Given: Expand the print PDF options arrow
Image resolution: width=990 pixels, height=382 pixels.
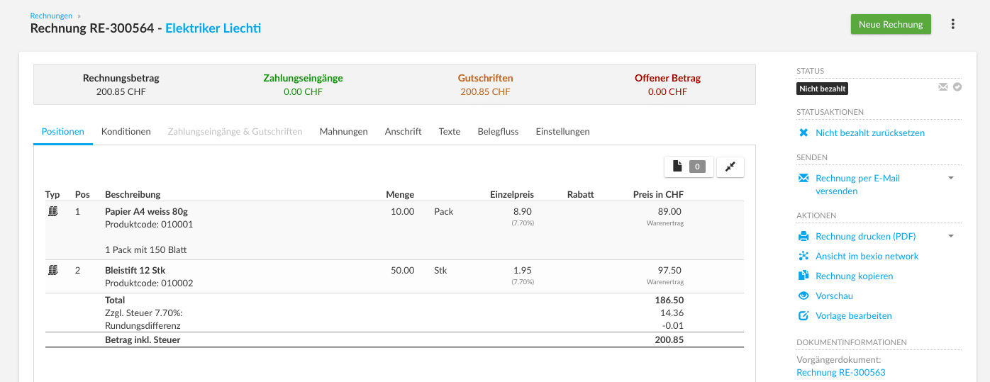Looking at the screenshot, I should click(x=951, y=236).
